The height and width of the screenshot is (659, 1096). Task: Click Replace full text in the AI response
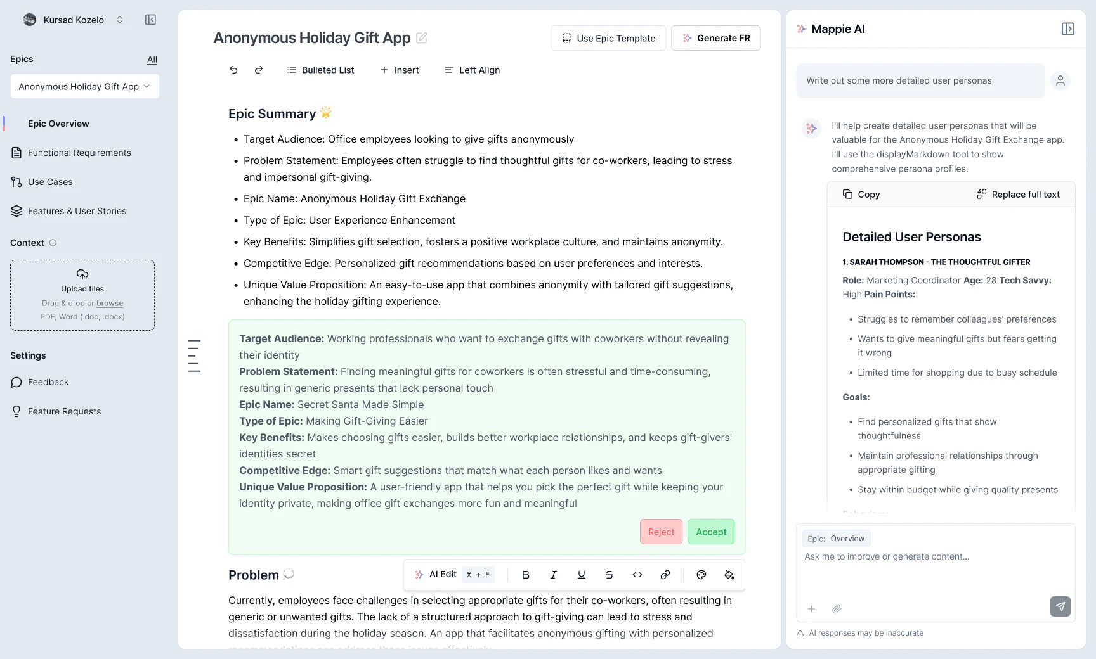click(1018, 194)
